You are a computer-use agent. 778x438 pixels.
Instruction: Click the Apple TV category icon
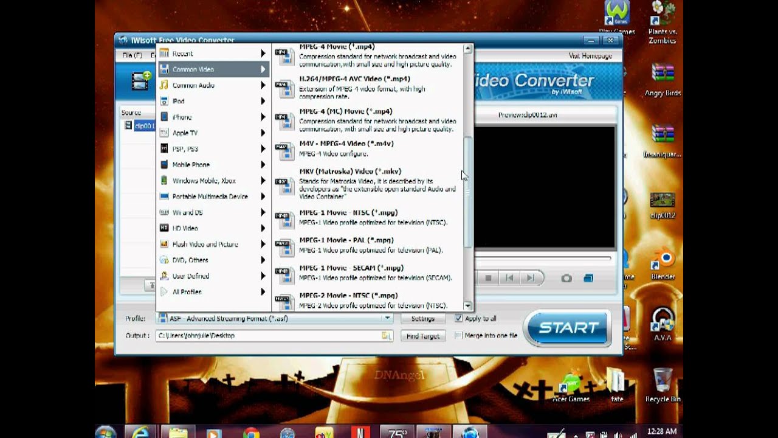(x=164, y=133)
